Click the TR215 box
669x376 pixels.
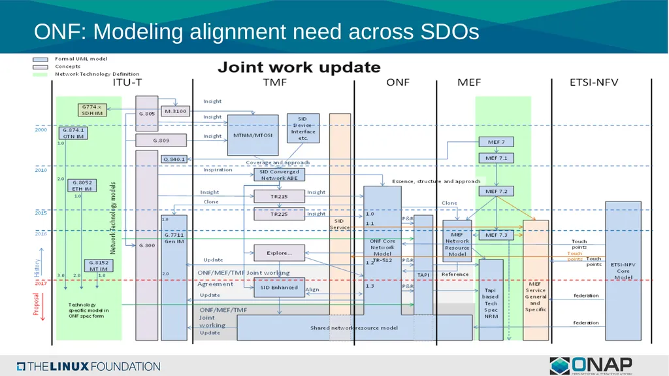click(279, 197)
